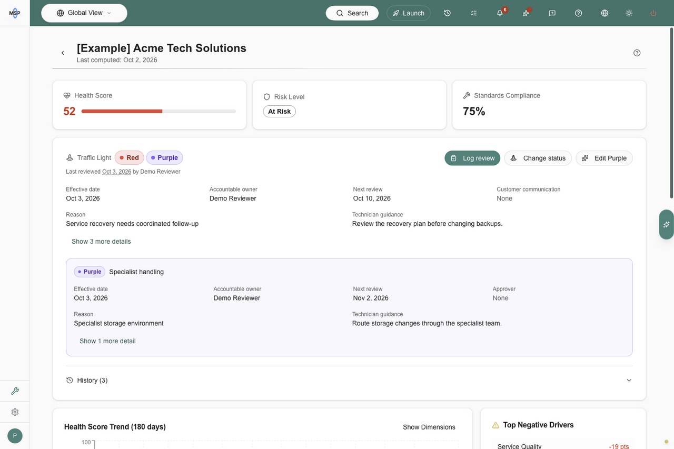This screenshot has height=449, width=674.
Task: Click the Edit Purple button
Action: click(x=604, y=158)
